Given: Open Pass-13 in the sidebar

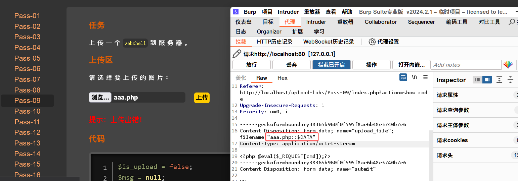Looking at the screenshot, I should [x=27, y=143].
